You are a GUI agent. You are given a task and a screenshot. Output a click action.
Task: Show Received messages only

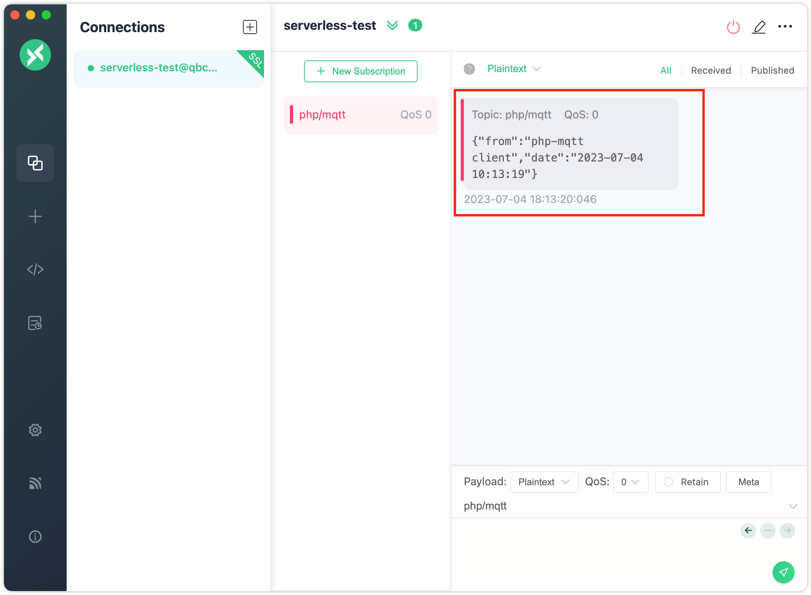(x=711, y=71)
